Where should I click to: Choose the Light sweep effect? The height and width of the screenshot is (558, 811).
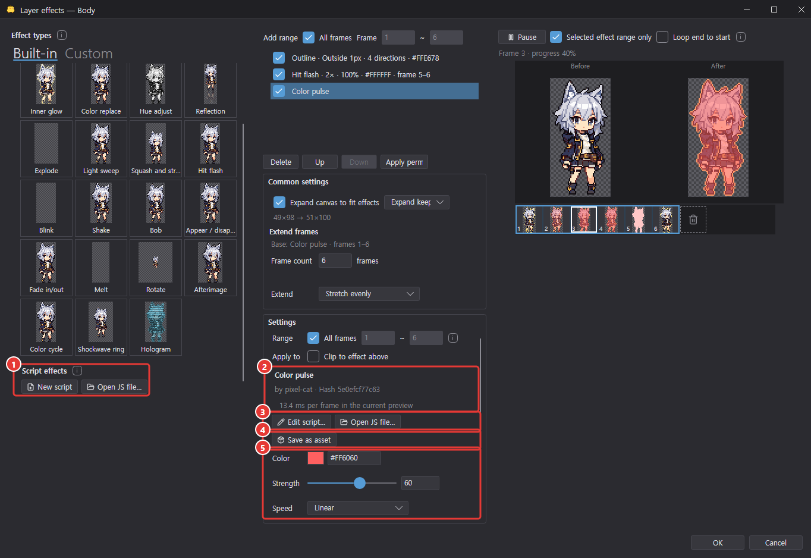pos(101,149)
